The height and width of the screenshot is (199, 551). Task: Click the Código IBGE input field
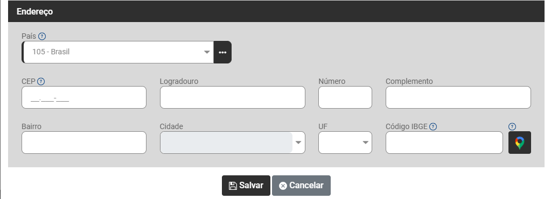444,143
